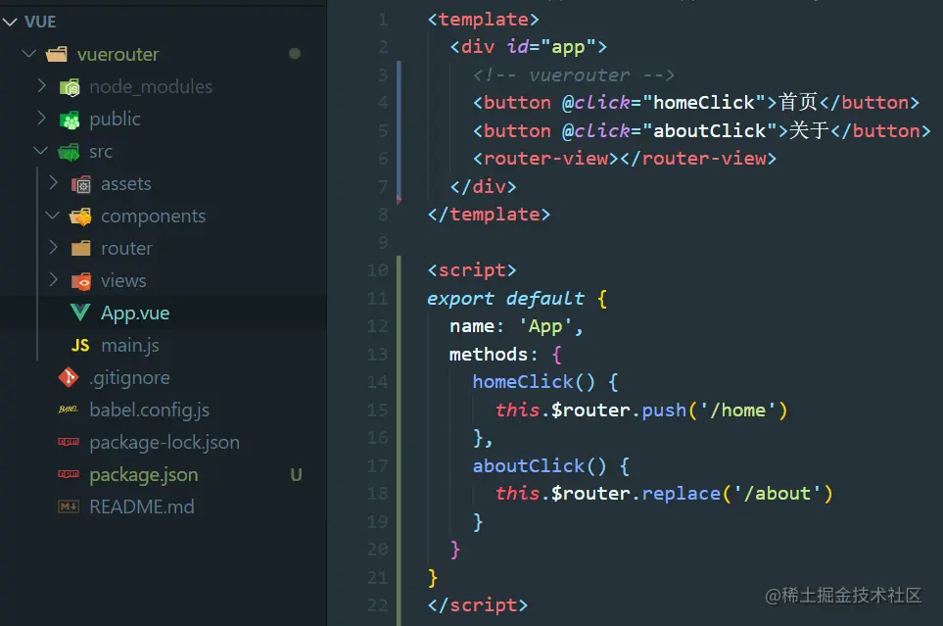Click the modified dot on vuerouter row
This screenshot has height=626, width=943.
[x=295, y=54]
